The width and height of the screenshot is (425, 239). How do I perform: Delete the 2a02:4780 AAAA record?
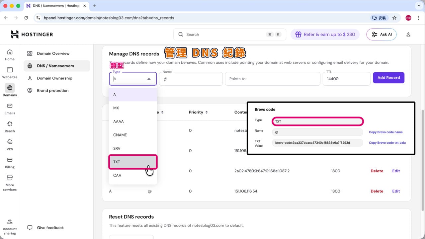click(x=377, y=171)
